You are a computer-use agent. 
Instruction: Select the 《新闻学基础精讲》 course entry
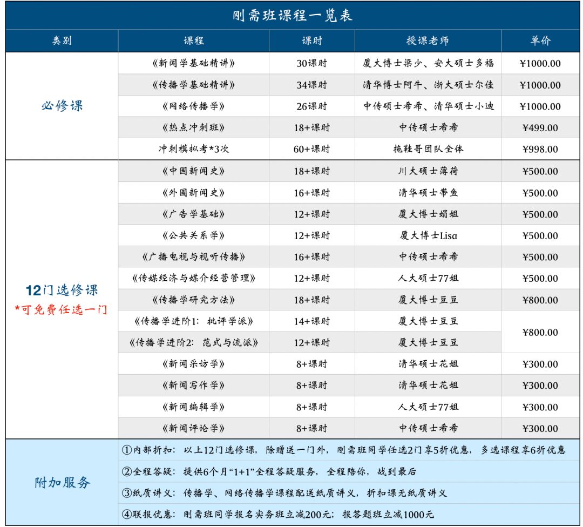[x=193, y=64]
